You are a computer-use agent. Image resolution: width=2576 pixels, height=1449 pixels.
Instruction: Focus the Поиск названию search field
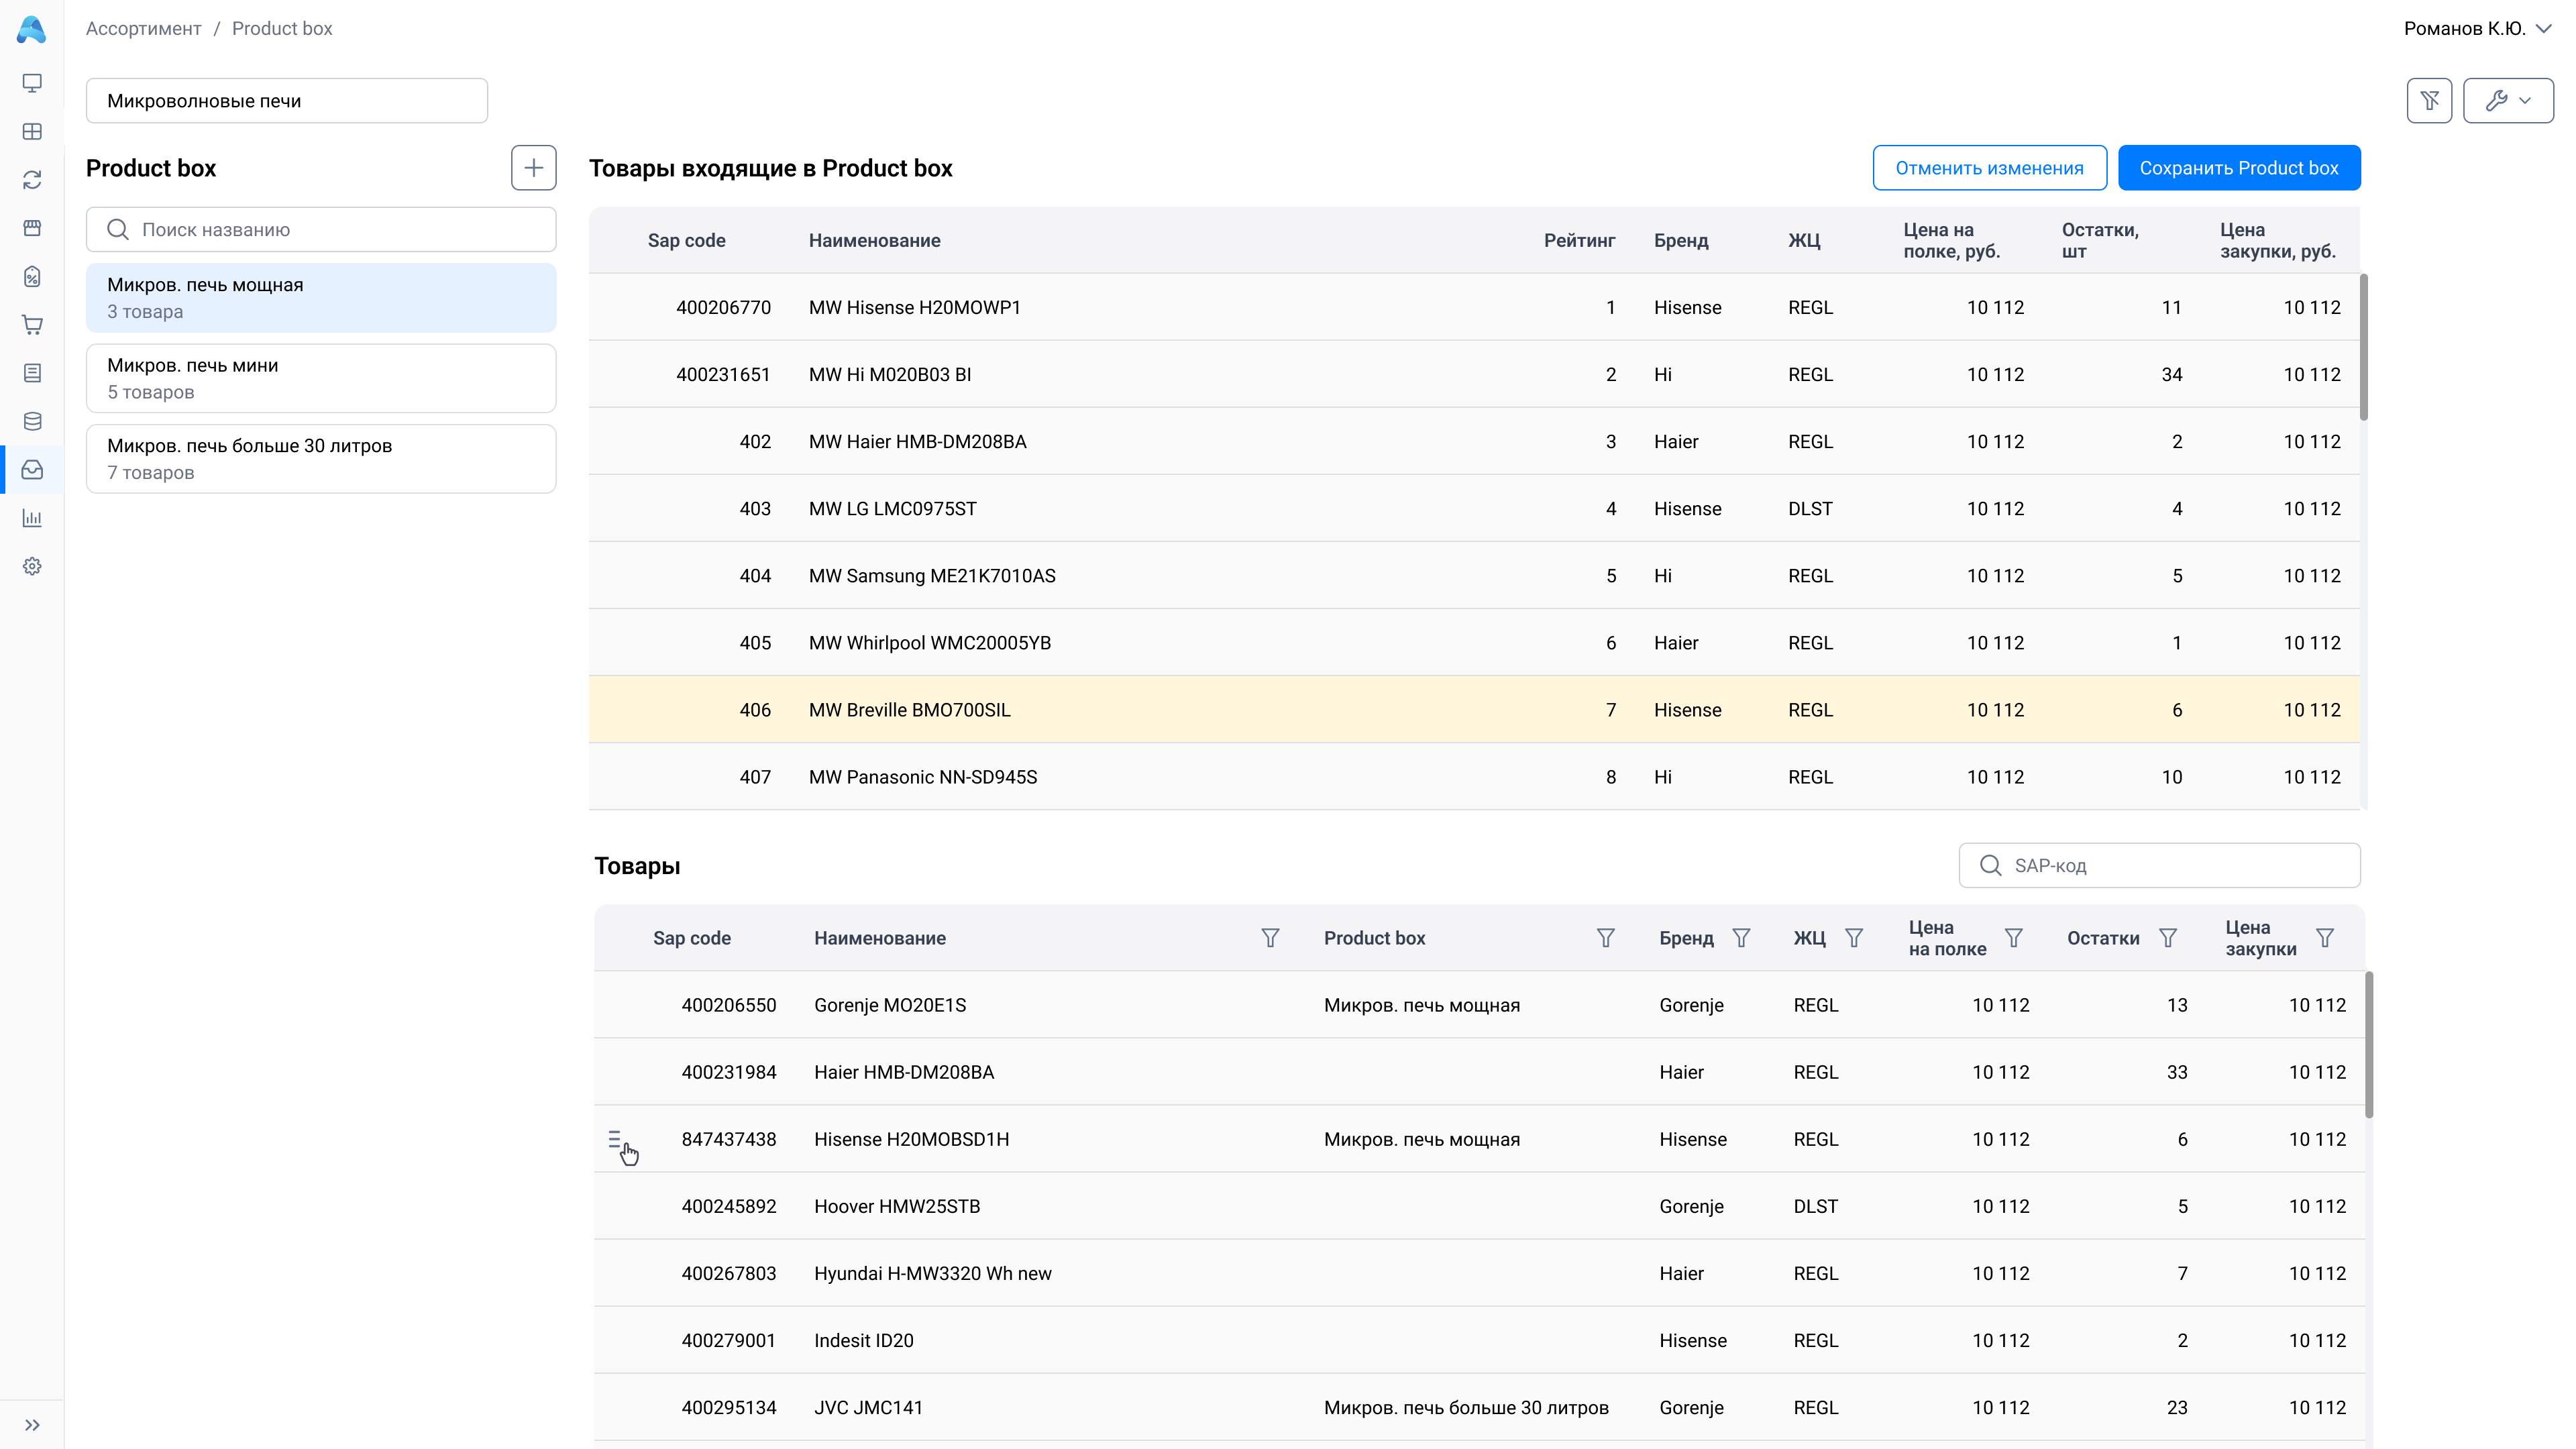(321, 230)
